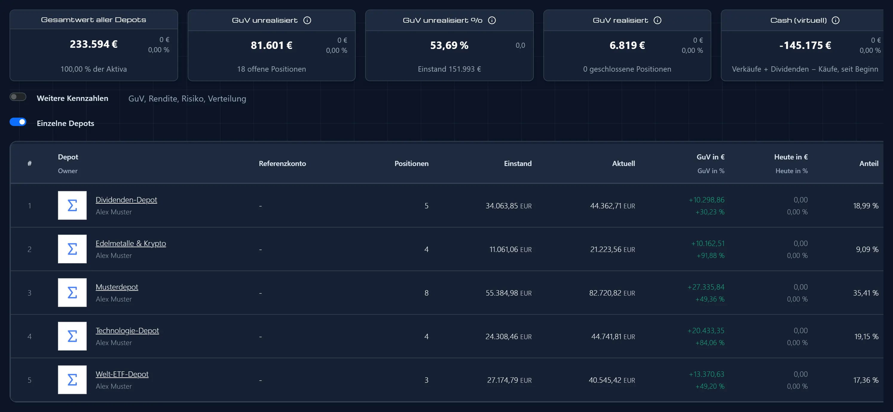Click 40.545,42 EUR in Welt-ETF-Depot row
The width and height of the screenshot is (893, 412).
pyautogui.click(x=612, y=380)
